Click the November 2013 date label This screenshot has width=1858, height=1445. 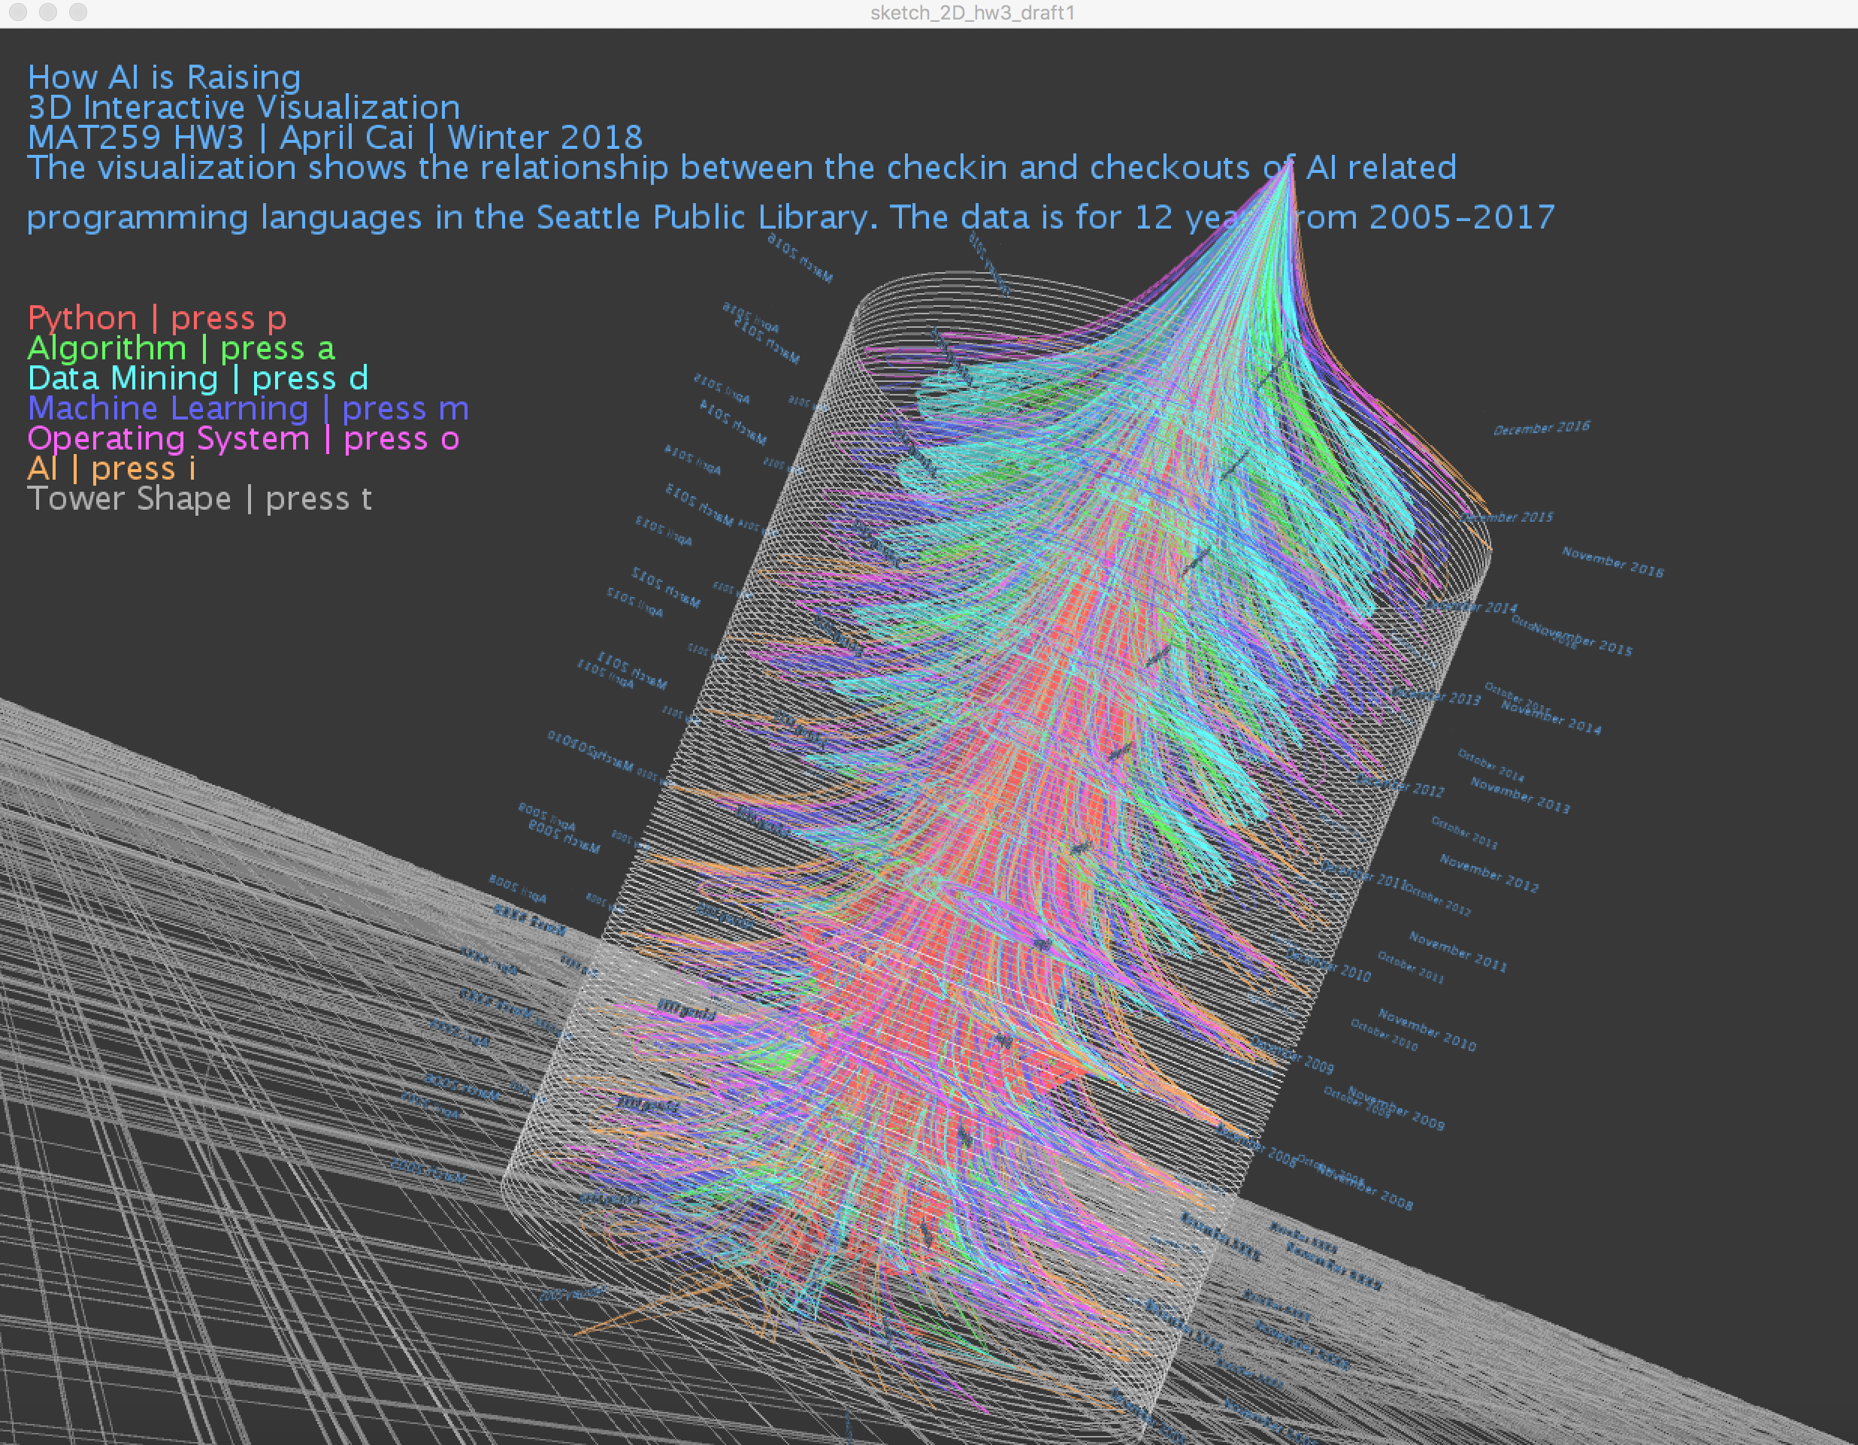pyautogui.click(x=1521, y=796)
